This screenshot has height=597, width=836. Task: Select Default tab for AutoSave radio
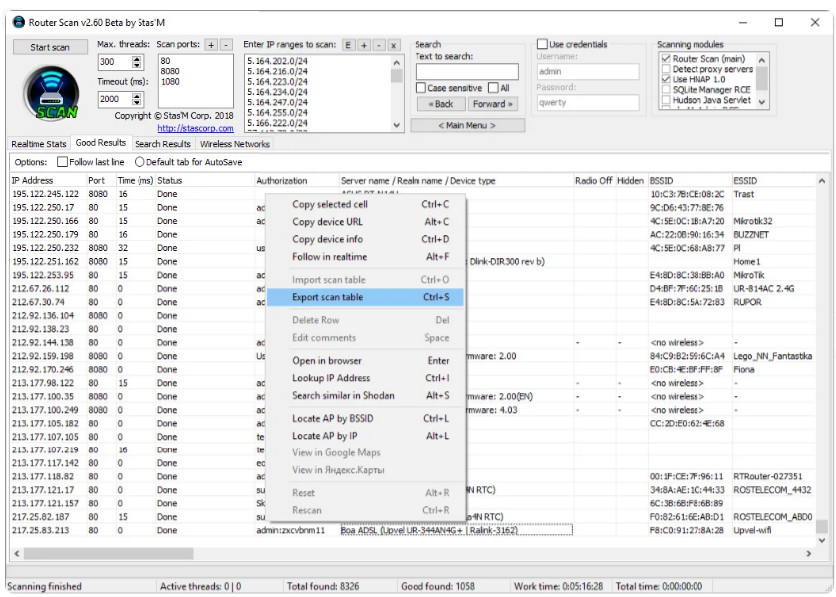pyautogui.click(x=139, y=161)
